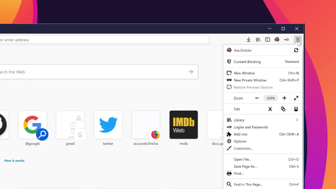This screenshot has height=189, width=336.
Task: Click the Standard content blocking label
Action: pos(292,62)
